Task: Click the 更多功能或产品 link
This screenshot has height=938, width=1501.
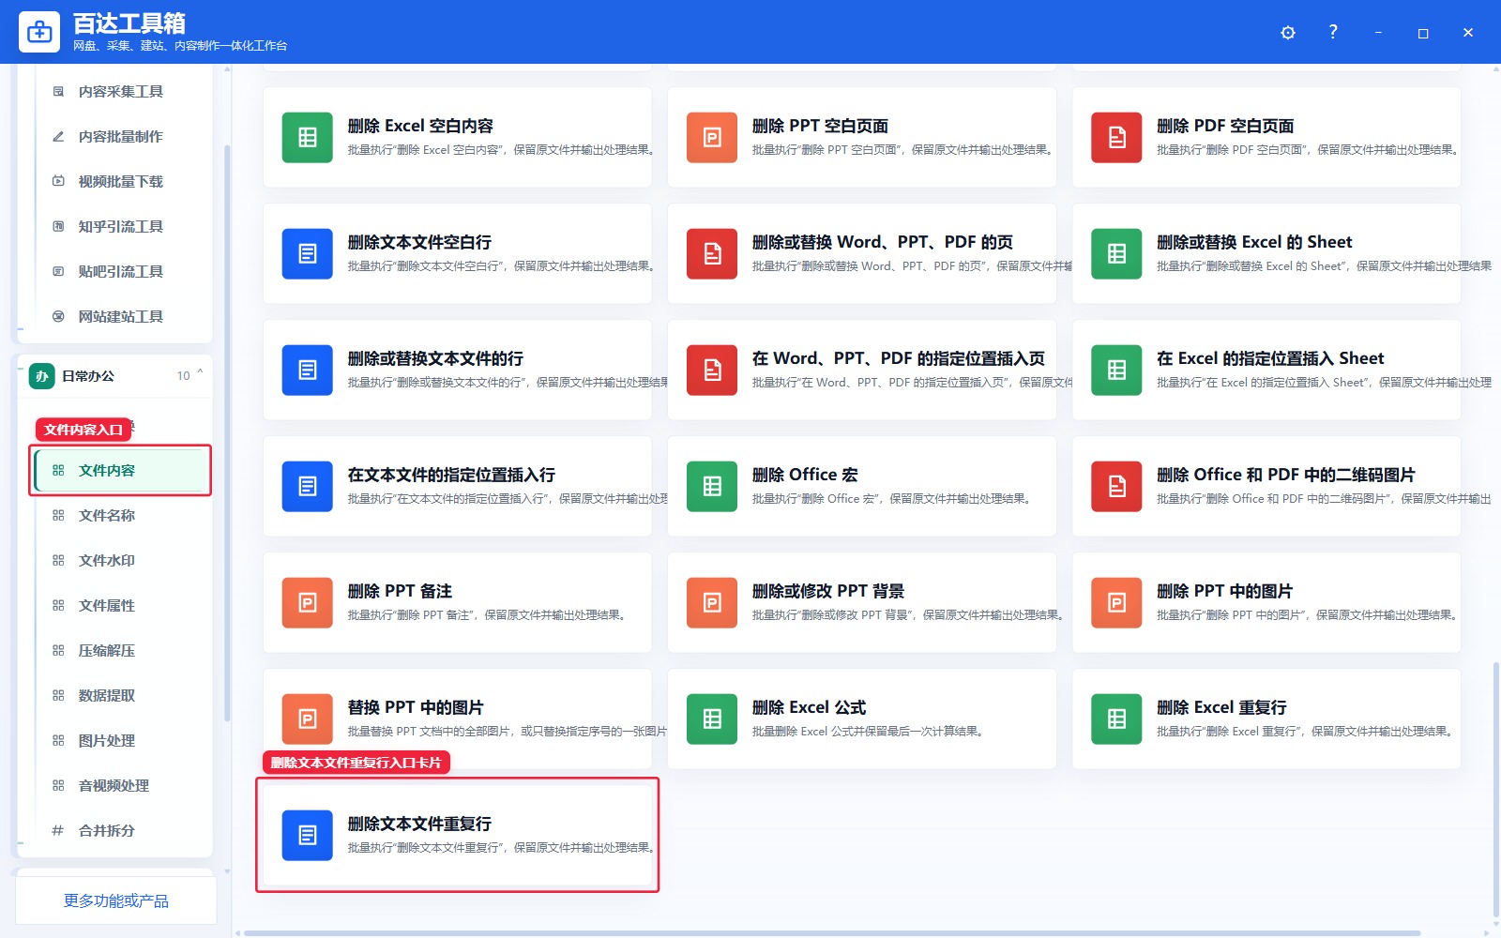Action: (x=116, y=901)
